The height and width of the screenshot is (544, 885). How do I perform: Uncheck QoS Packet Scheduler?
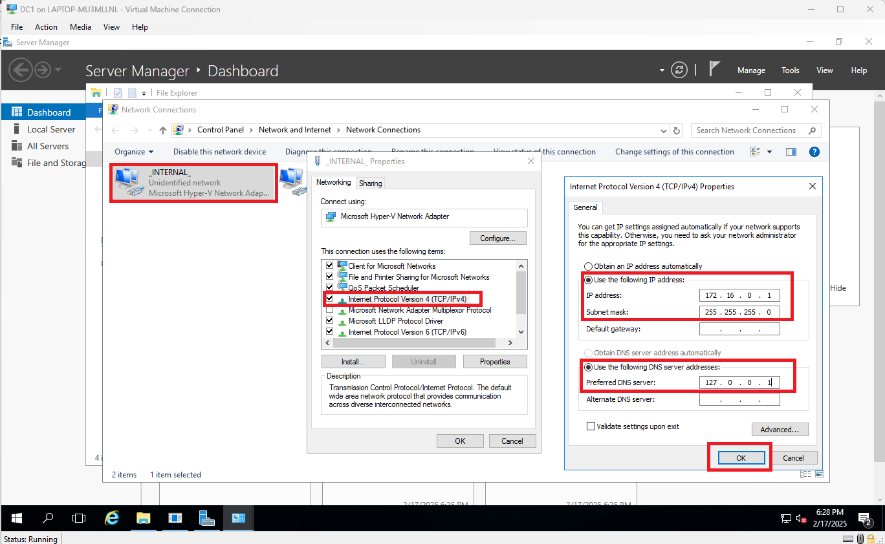click(x=330, y=288)
